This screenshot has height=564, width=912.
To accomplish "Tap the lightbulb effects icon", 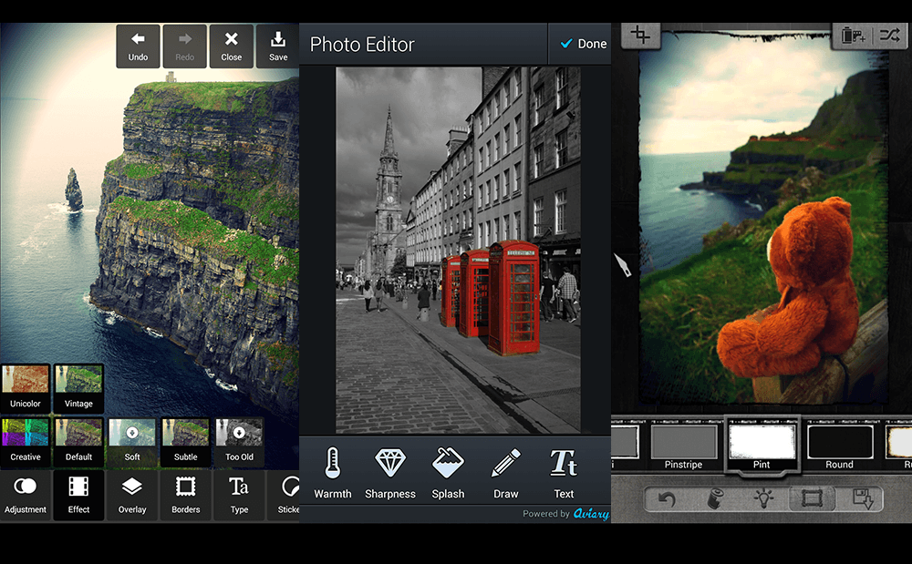I will 764,497.
